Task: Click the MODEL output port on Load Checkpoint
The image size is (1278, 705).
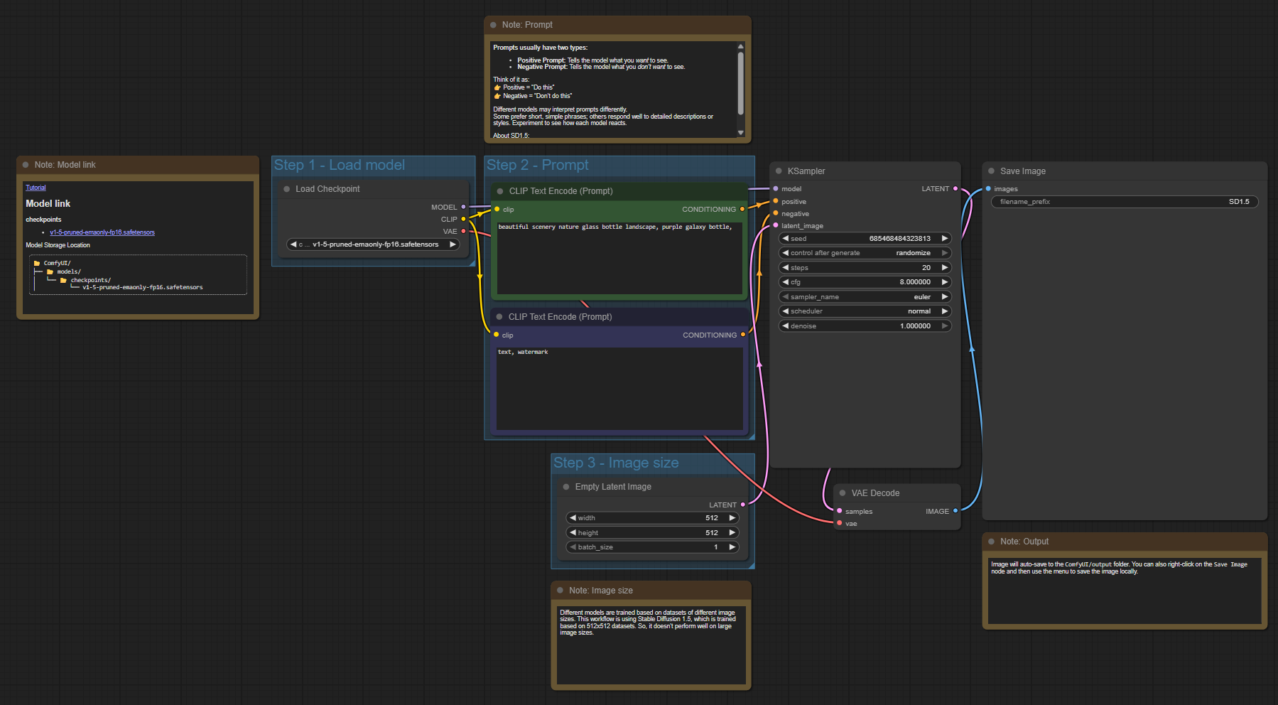Action: [463, 207]
